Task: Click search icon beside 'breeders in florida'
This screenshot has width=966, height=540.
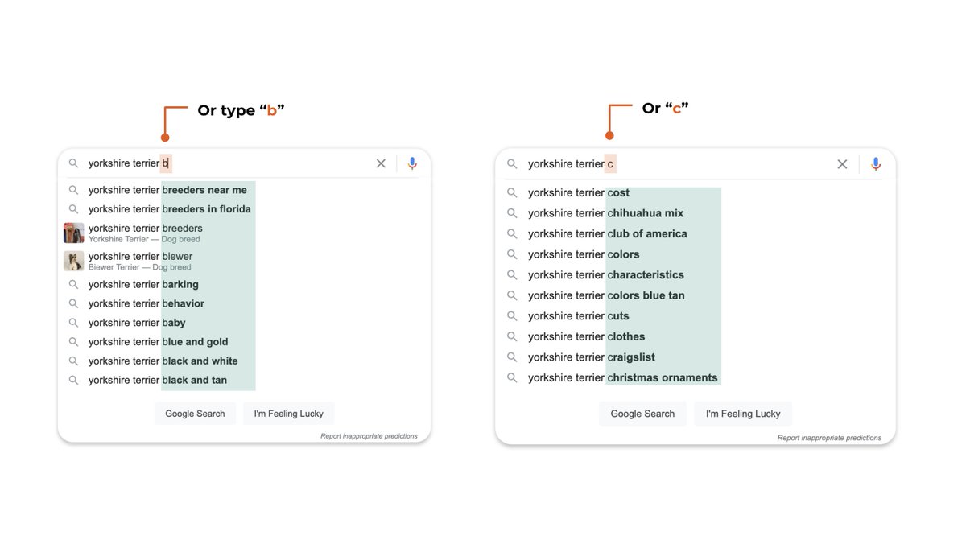Action: pyautogui.click(x=73, y=209)
